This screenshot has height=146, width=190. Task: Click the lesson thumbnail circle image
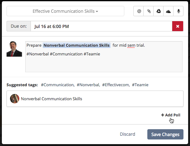click(x=15, y=99)
